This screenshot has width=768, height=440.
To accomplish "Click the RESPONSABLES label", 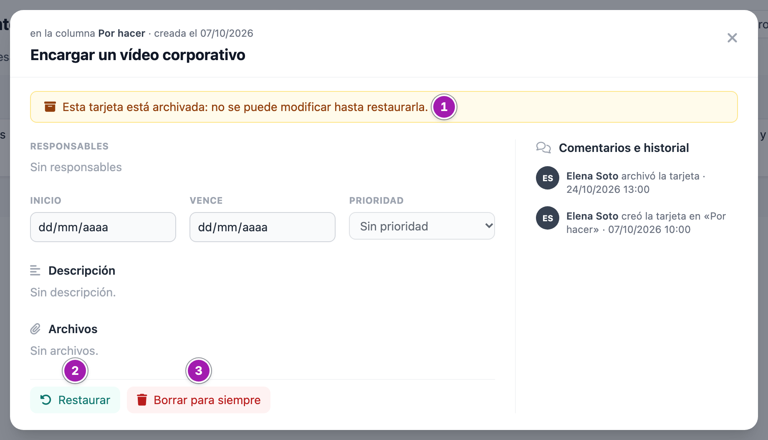I will 69,147.
